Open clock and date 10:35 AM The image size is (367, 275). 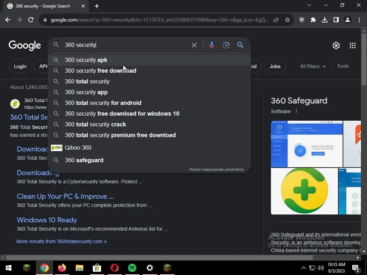pyautogui.click(x=336, y=268)
